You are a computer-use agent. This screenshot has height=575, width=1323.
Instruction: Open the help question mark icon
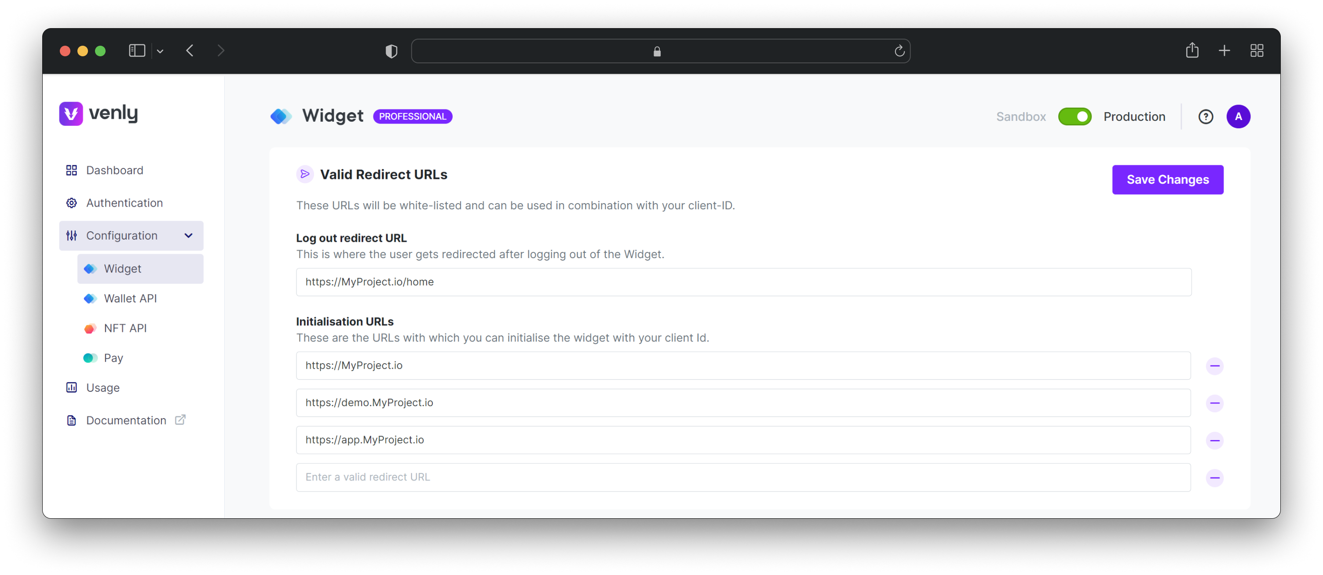[x=1206, y=116]
